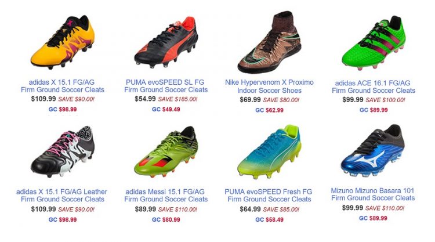View the green adidas ACE 16.1 cleat image
The image size is (435, 242).
coord(374,43)
